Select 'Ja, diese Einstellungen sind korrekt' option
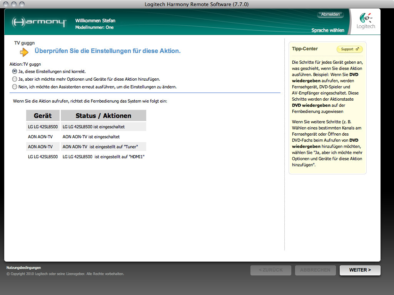The width and height of the screenshot is (394, 295). click(15, 71)
